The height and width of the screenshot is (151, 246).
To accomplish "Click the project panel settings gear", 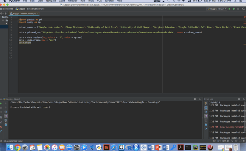I will pos(2,14).
